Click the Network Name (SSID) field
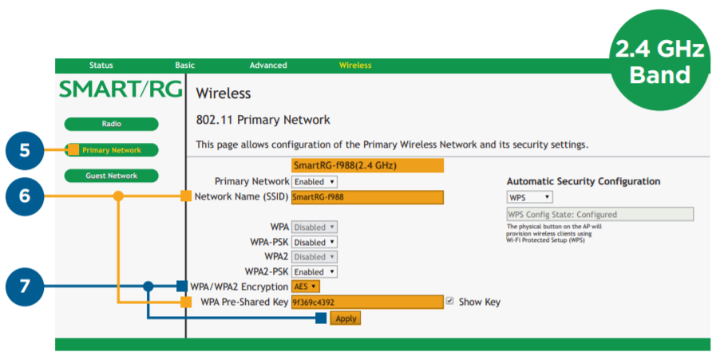The height and width of the screenshot is (356, 716). point(367,197)
